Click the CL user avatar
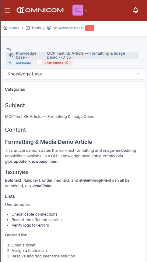 78,10
